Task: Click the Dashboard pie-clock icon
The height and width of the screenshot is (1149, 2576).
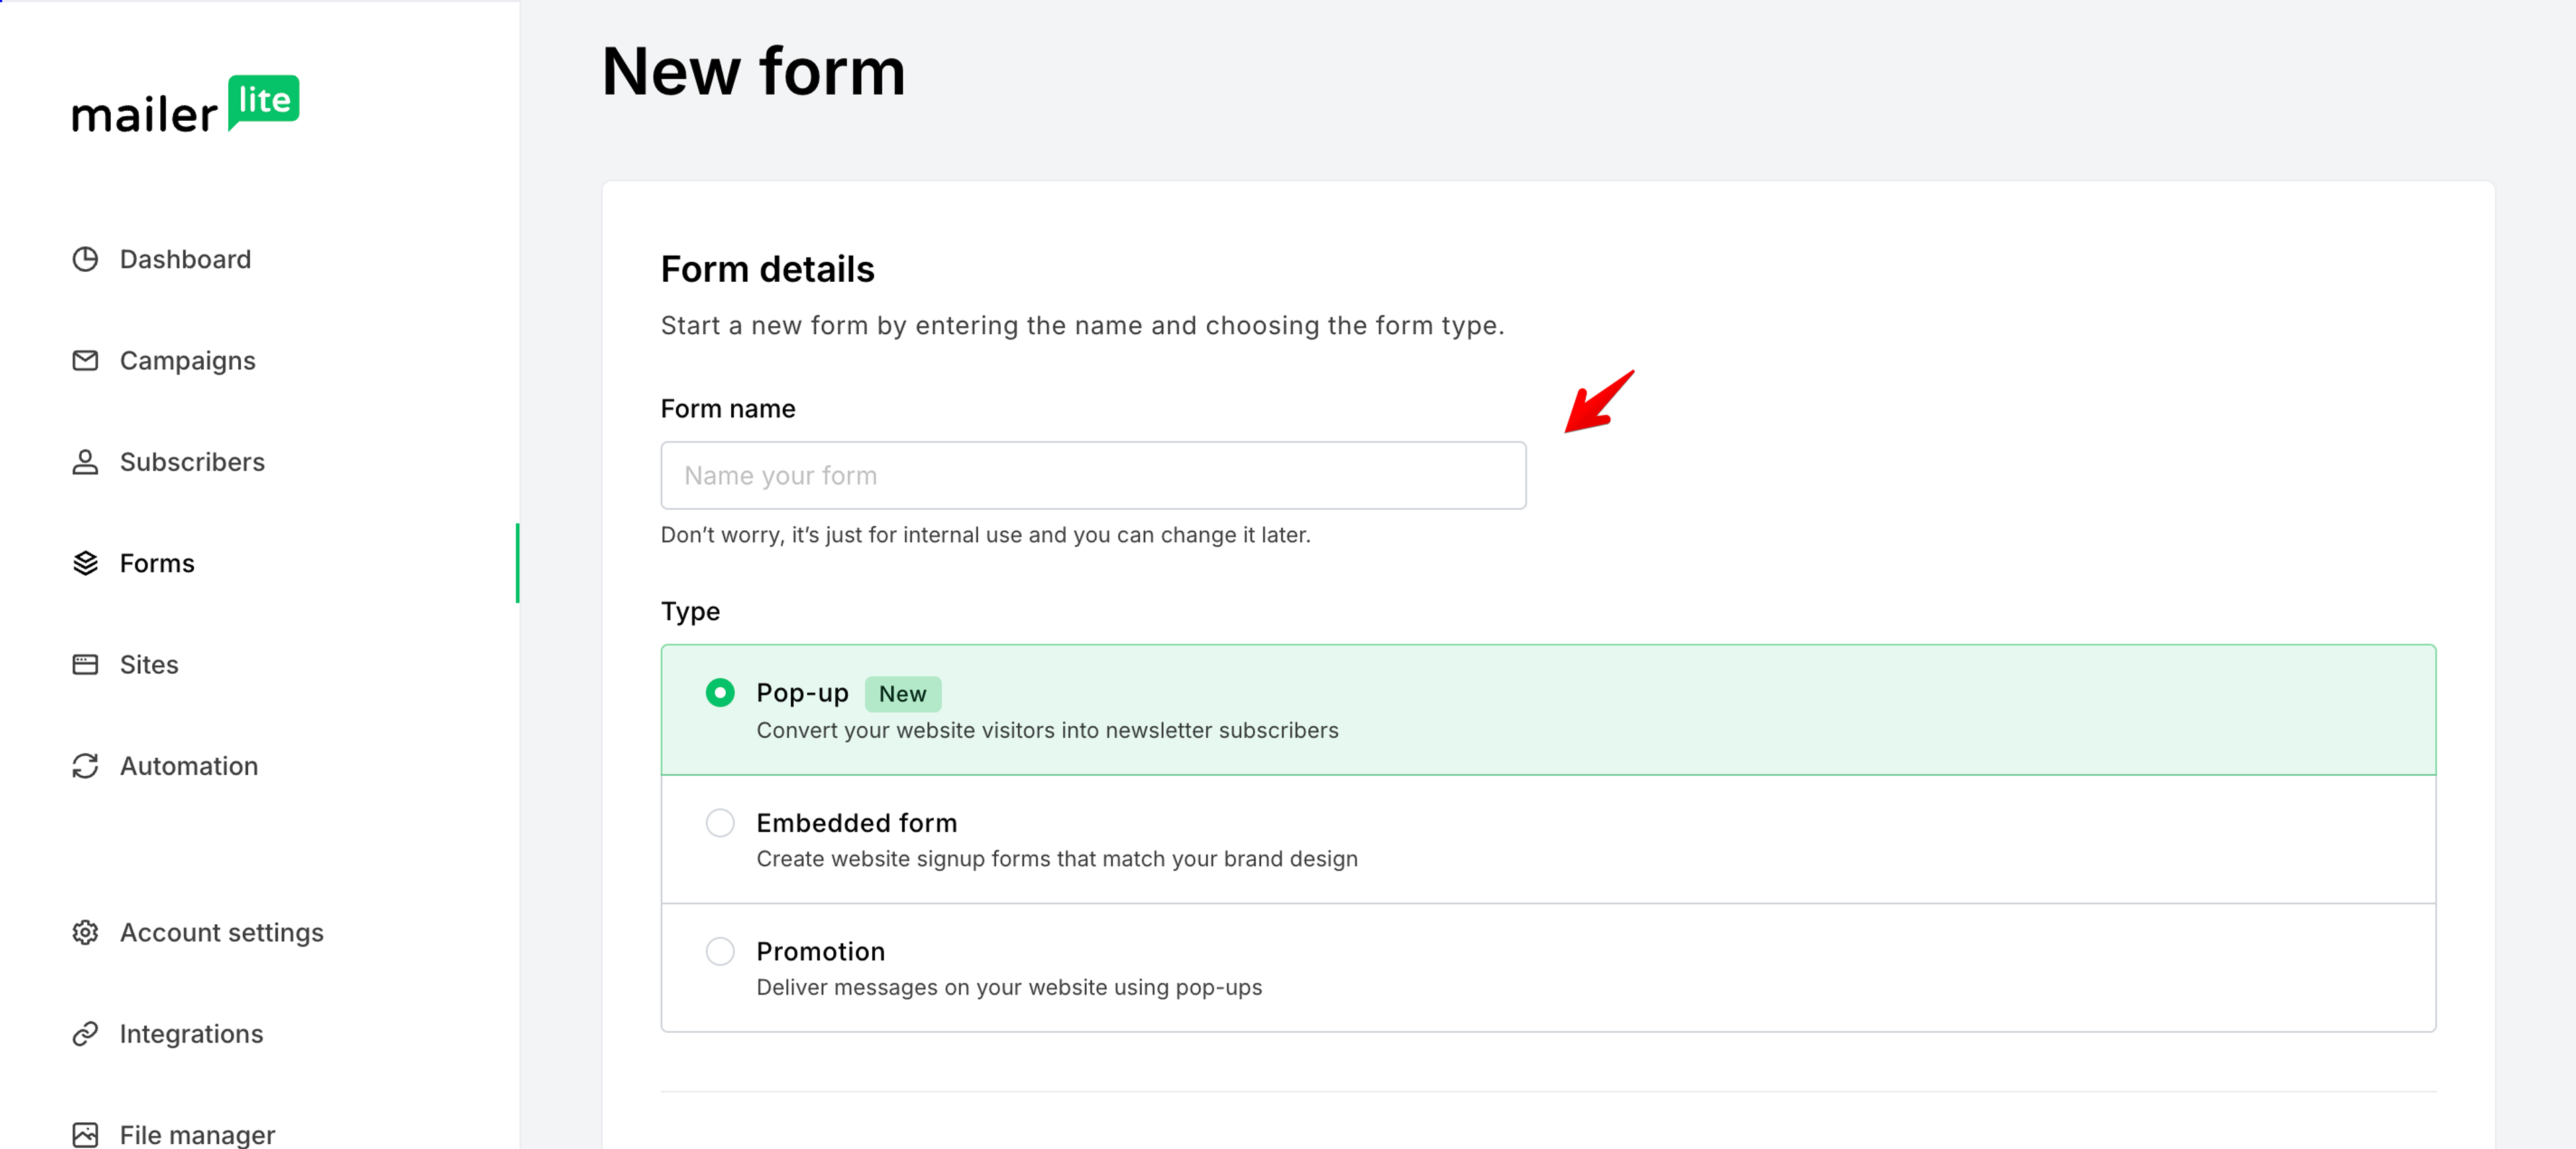Action: [x=85, y=259]
